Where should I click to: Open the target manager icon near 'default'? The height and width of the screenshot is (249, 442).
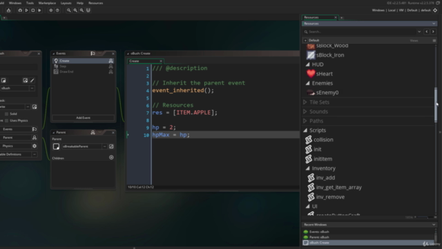tap(435, 10)
